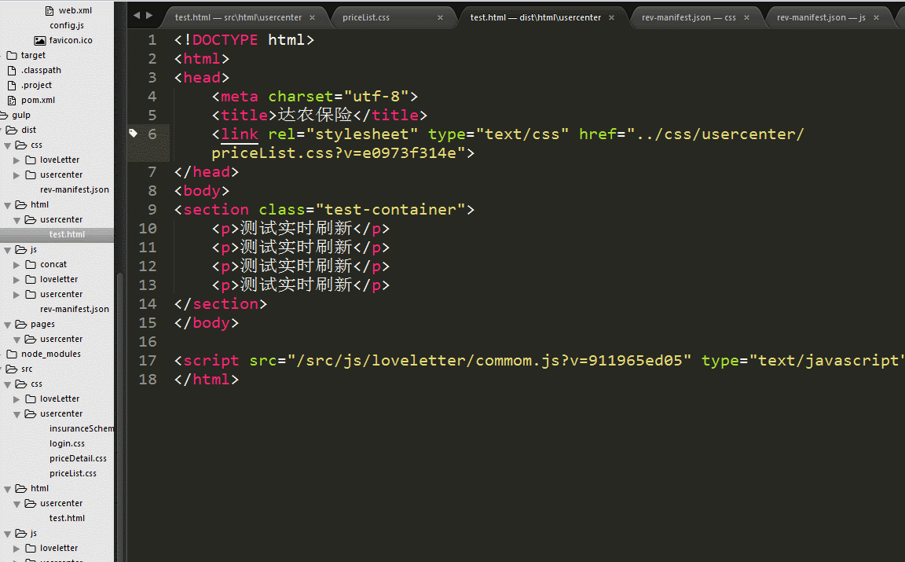Close the priceList.css tab
Viewport: 905px width, 562px height.
click(441, 18)
